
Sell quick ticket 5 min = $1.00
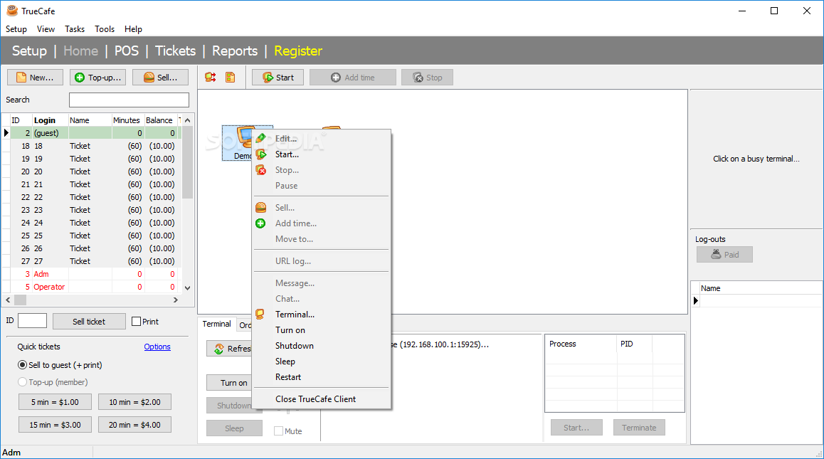click(x=55, y=402)
